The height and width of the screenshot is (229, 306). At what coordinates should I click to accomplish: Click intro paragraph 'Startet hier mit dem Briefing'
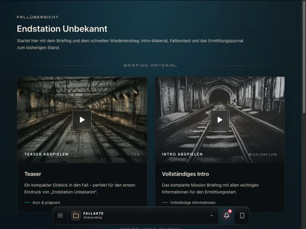pyautogui.click(x=130, y=44)
